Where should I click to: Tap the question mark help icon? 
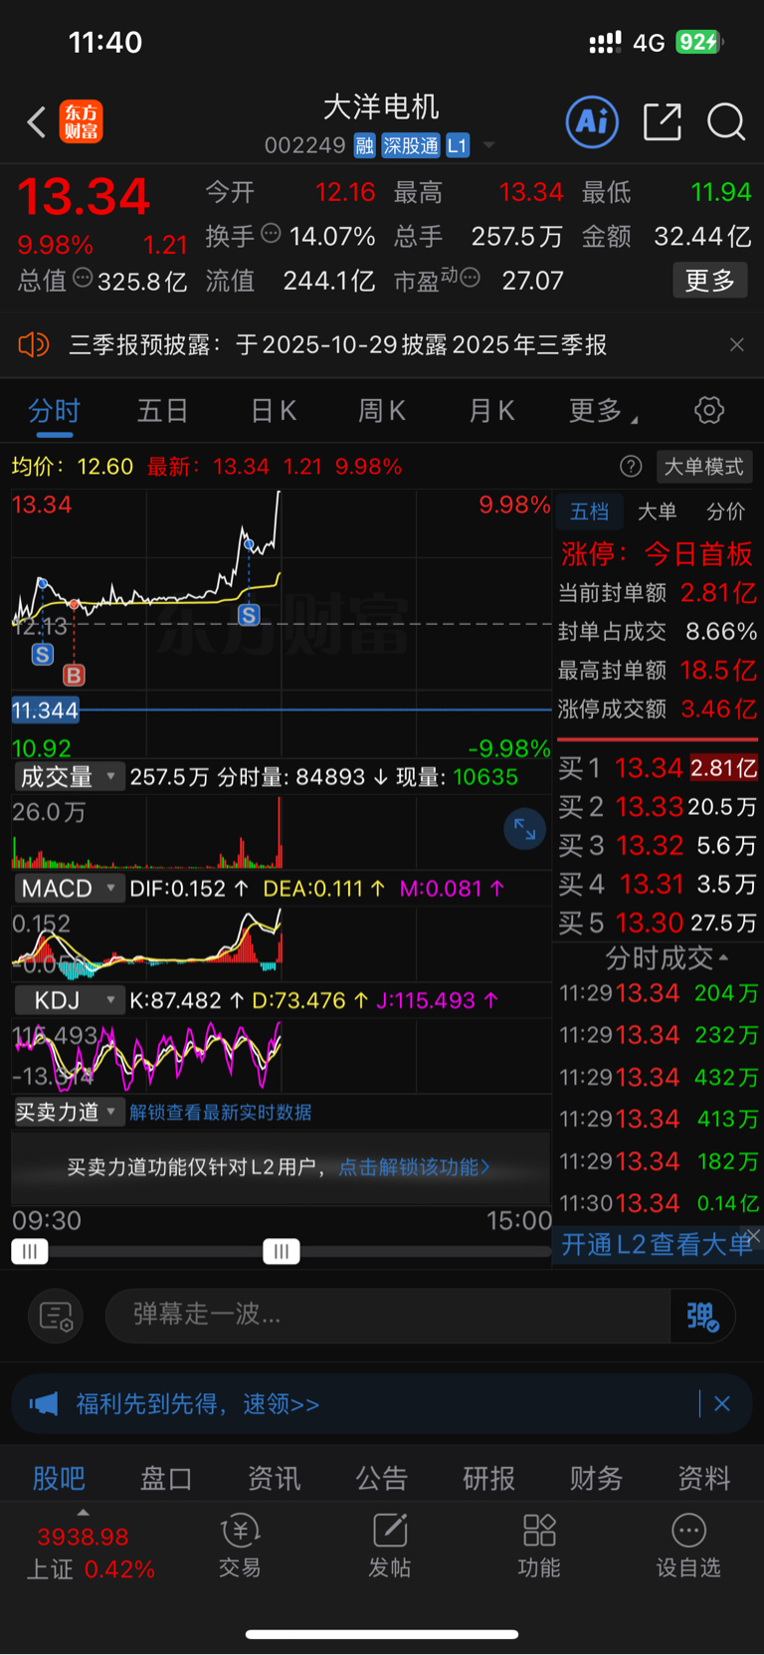631,466
